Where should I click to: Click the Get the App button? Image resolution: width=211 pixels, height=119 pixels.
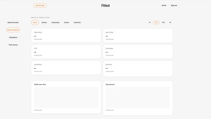(x=40, y=5)
